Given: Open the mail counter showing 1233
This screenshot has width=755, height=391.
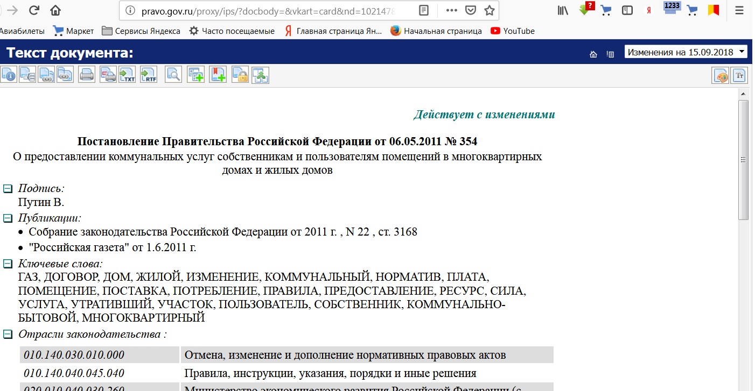Looking at the screenshot, I should pyautogui.click(x=672, y=8).
